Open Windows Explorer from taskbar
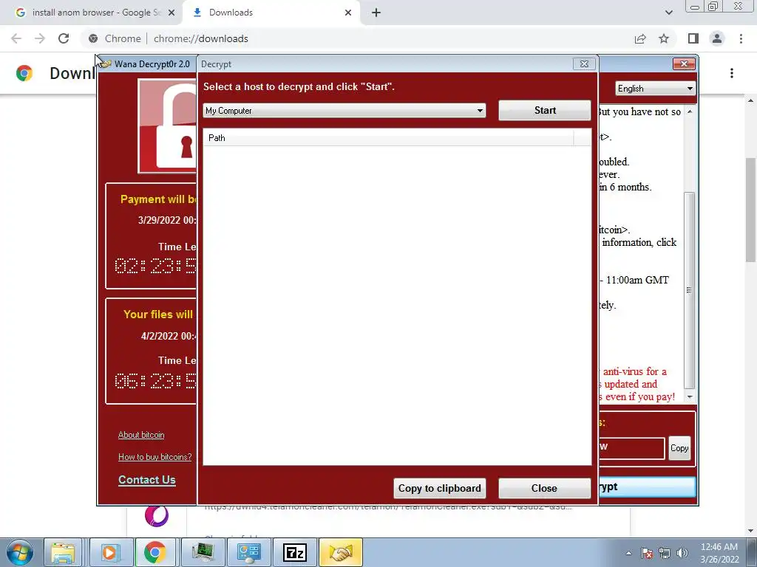The height and width of the screenshot is (567, 757). [63, 552]
